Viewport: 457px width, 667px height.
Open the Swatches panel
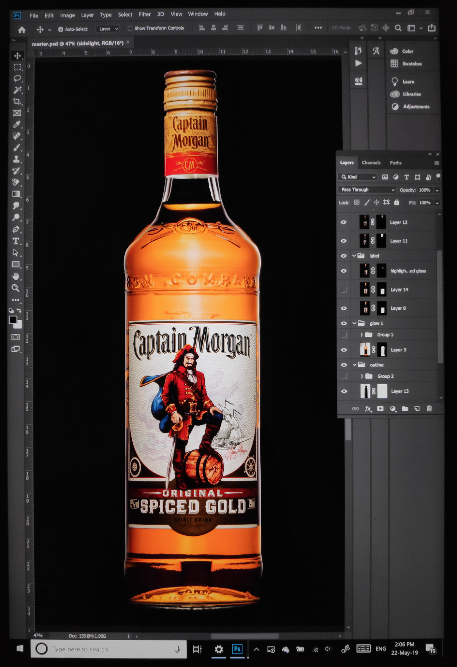point(406,64)
